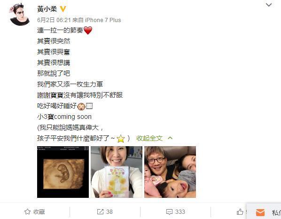Open the 6月2日 06:21 timestamp link
Viewport: 281px width, 219px height.
(54, 20)
